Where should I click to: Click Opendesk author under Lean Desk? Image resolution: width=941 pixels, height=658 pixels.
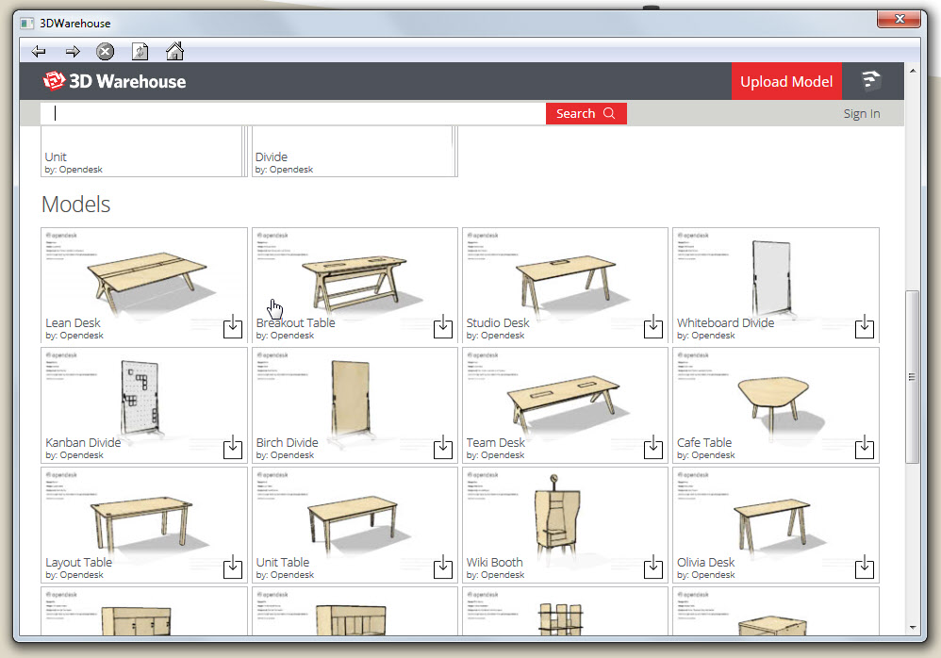tap(81, 336)
